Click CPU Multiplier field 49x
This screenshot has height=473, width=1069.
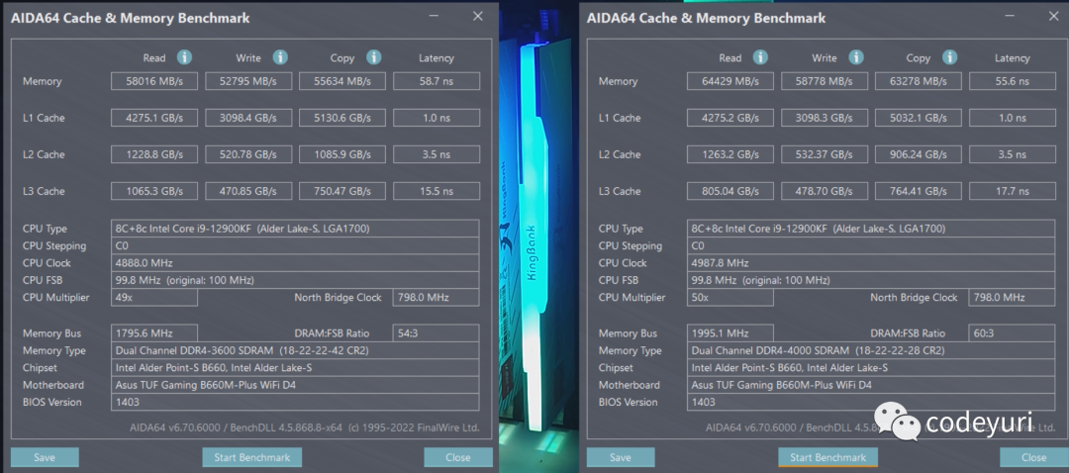[154, 297]
